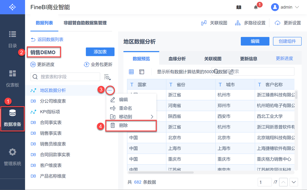Open the 目录 directory section
The image size is (307, 190).
(x=12, y=39)
